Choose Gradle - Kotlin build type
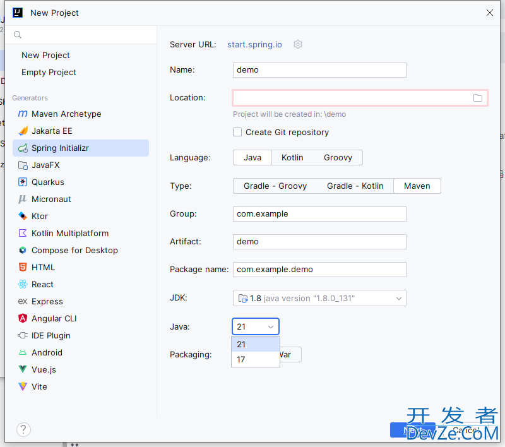Screen dimensions: 505x447 pyautogui.click(x=355, y=186)
